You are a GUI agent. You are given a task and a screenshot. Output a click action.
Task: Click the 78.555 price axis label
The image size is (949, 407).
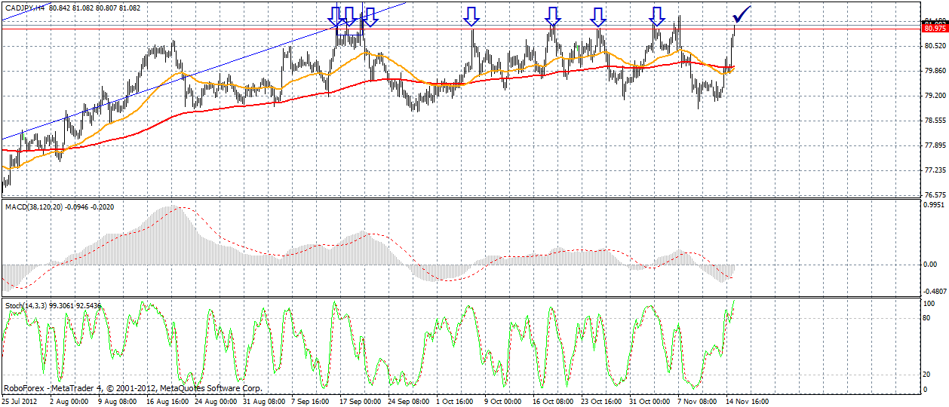click(934, 121)
